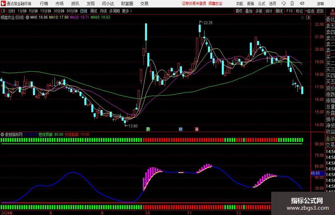Viewport: 335px width, 215px height.
Task: Open the F10 company info button
Action: (290, 11)
